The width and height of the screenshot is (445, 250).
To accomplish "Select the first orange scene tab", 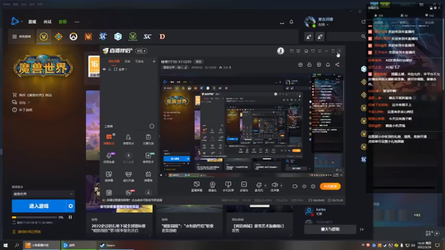I will pyautogui.click(x=114, y=61).
